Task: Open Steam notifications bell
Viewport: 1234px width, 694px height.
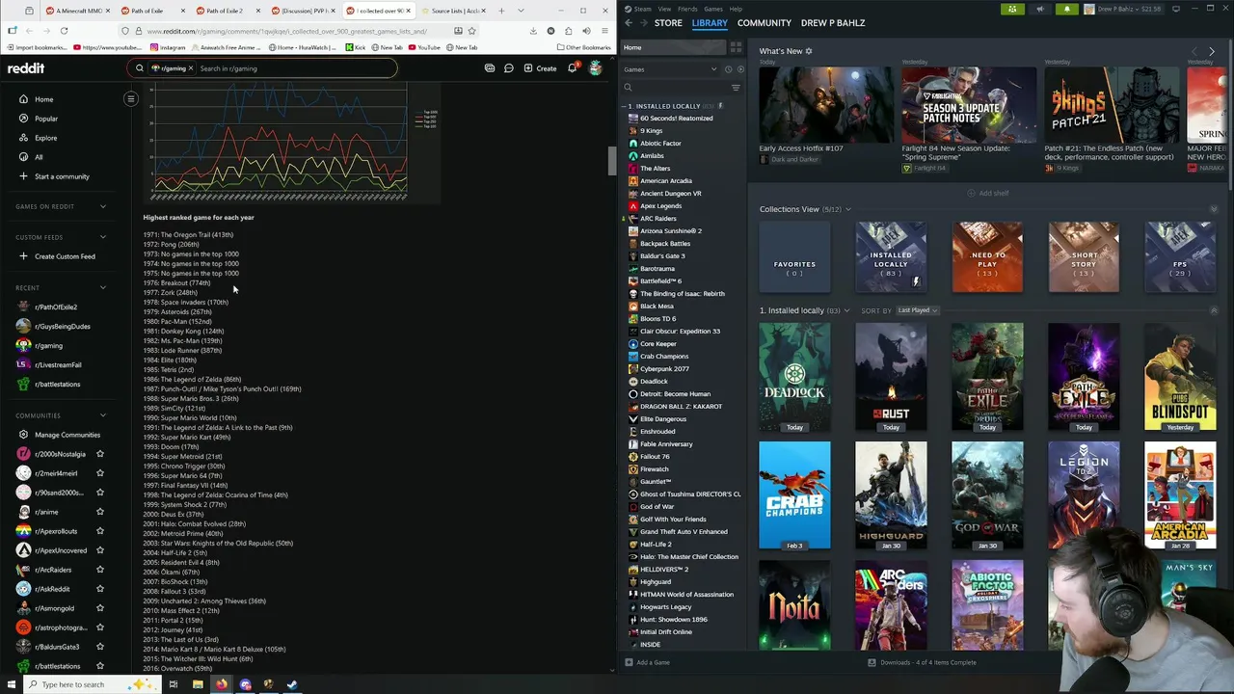Action: [1067, 9]
